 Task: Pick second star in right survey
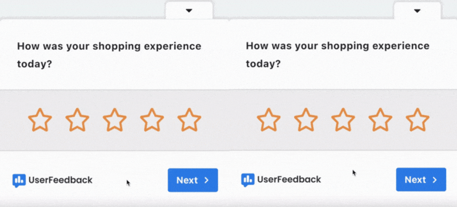click(x=306, y=120)
